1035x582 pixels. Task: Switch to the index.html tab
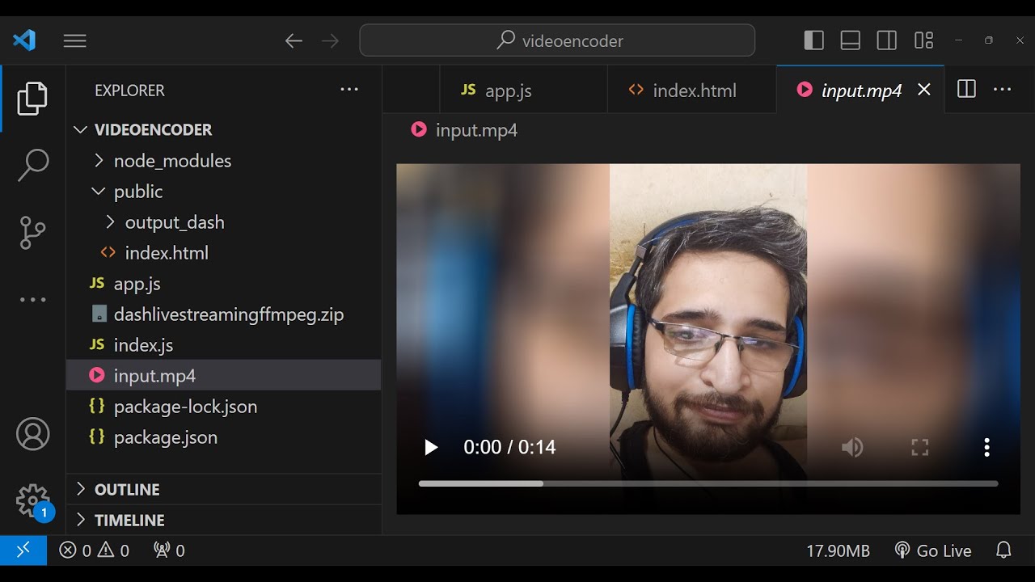tap(693, 91)
